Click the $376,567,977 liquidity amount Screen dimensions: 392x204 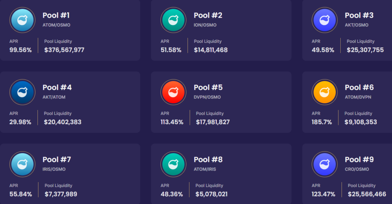pyautogui.click(x=64, y=50)
